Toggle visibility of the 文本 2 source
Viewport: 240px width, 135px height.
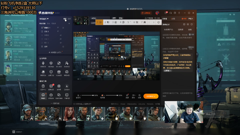[58, 31]
